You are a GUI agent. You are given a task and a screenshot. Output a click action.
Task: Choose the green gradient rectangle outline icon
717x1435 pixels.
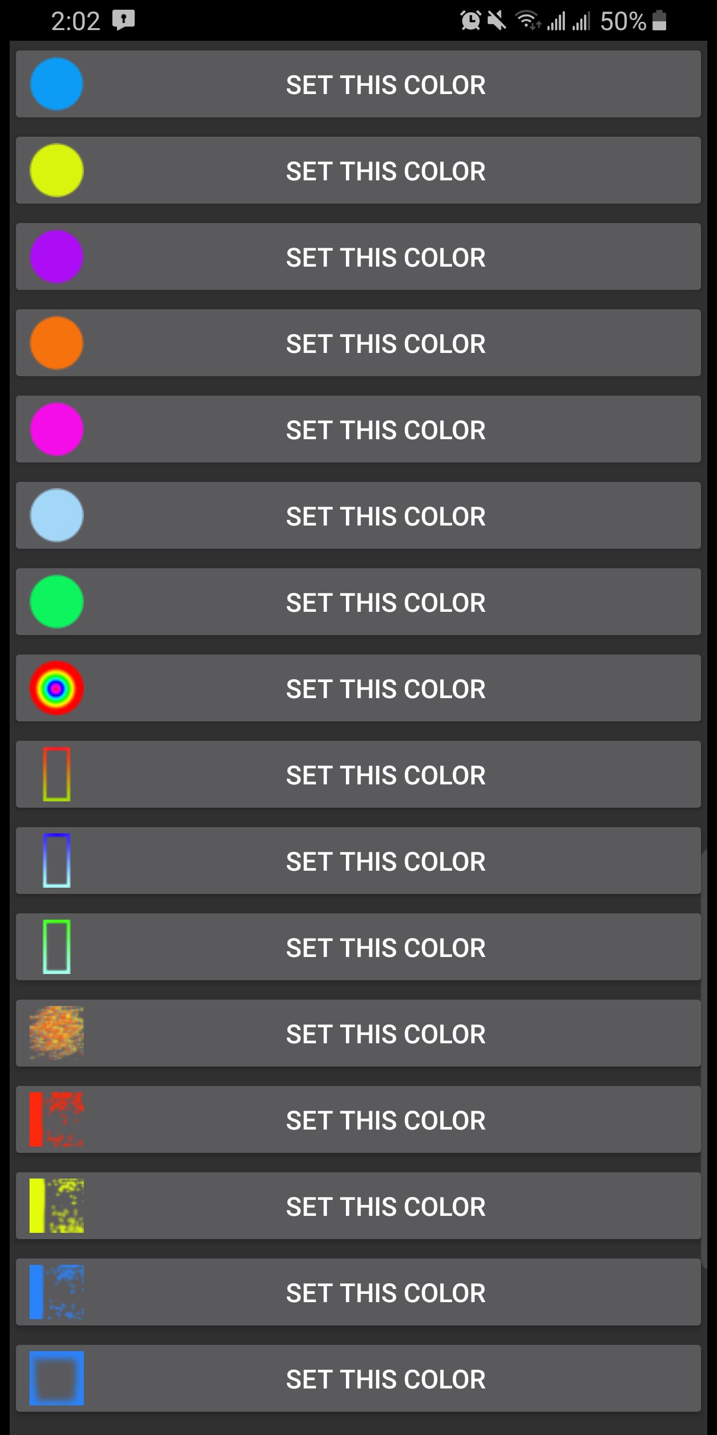tap(56, 947)
